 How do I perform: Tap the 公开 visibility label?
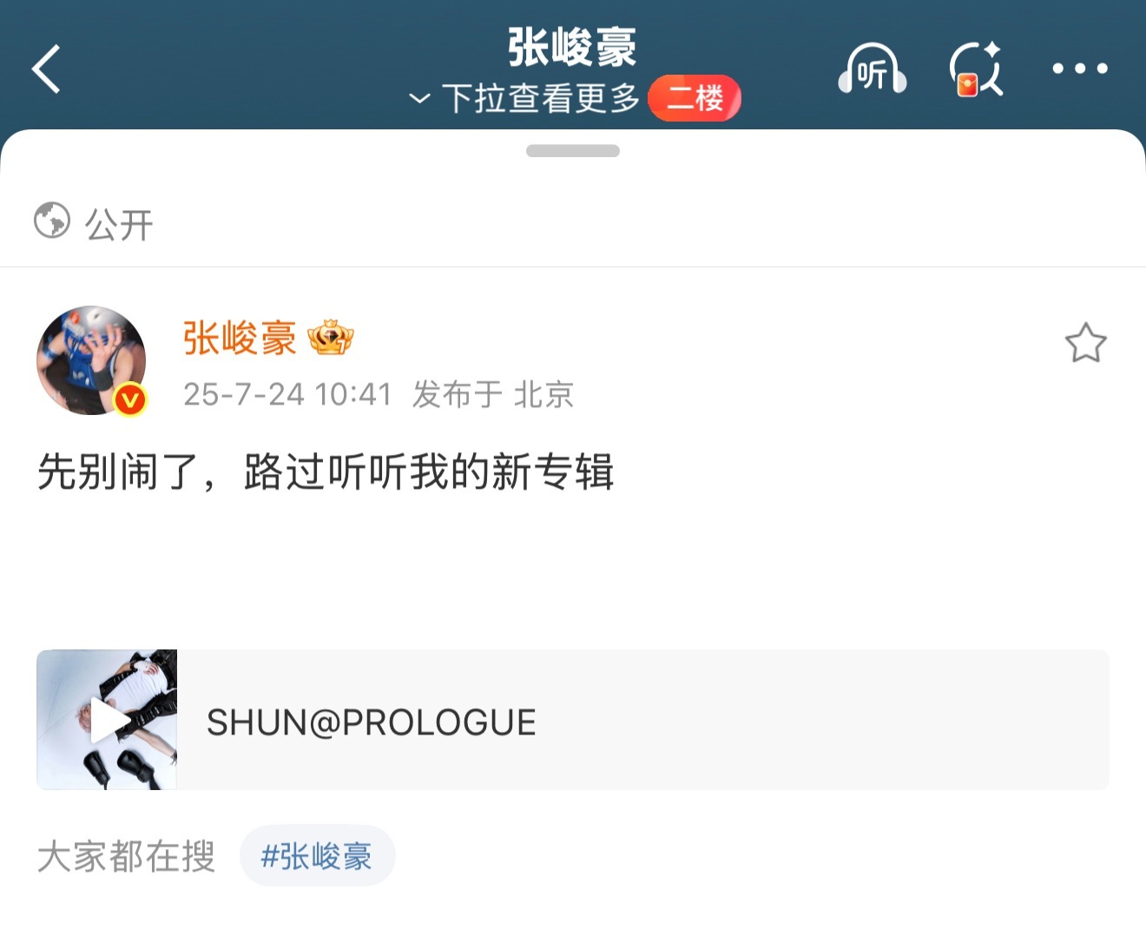click(x=119, y=225)
